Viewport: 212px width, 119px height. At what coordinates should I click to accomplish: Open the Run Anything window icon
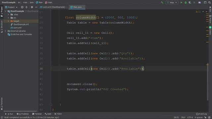[205, 2]
